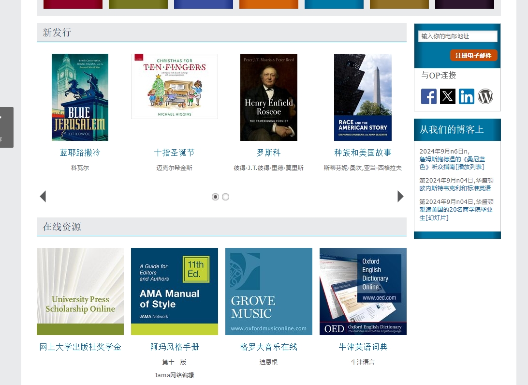Open the 种族和美国故事 title link
Screen dimensions: 528x385
(x=363, y=153)
